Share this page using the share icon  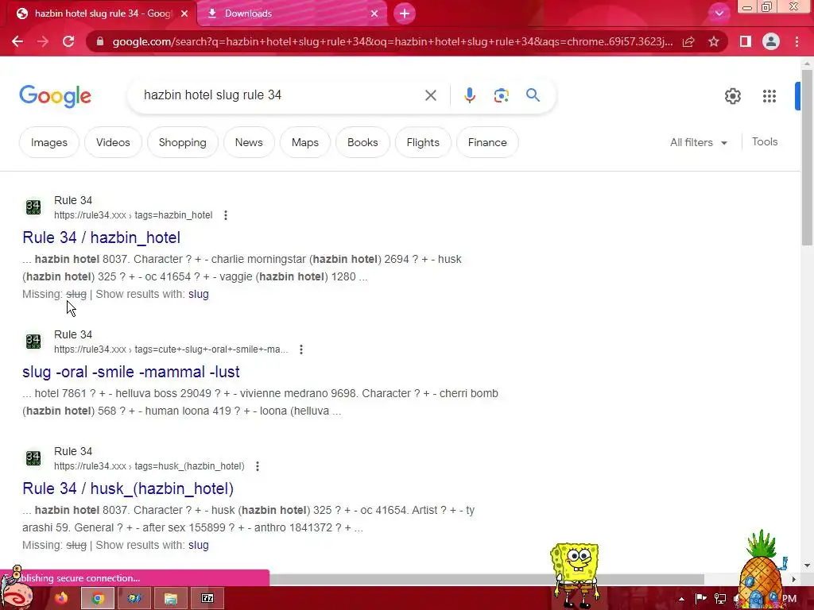pos(688,41)
